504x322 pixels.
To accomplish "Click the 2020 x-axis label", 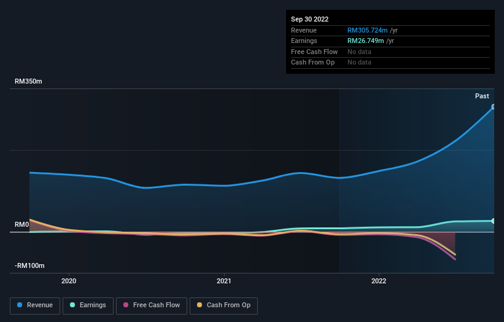I will [69, 281].
